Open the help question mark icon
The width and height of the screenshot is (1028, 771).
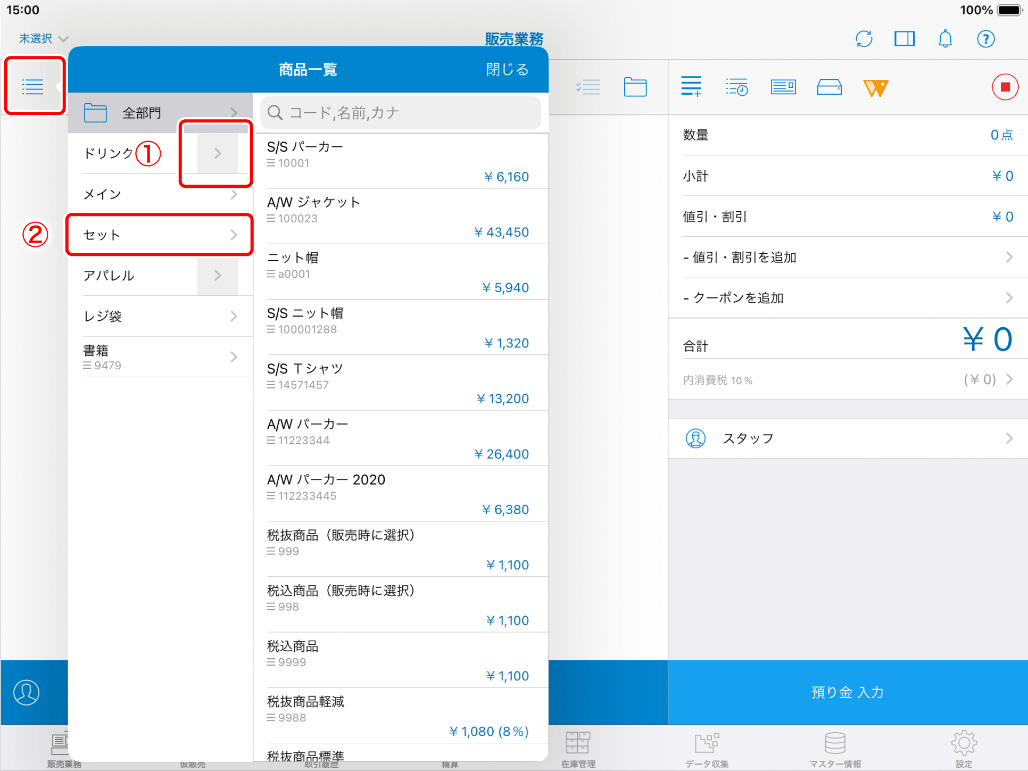tap(985, 39)
